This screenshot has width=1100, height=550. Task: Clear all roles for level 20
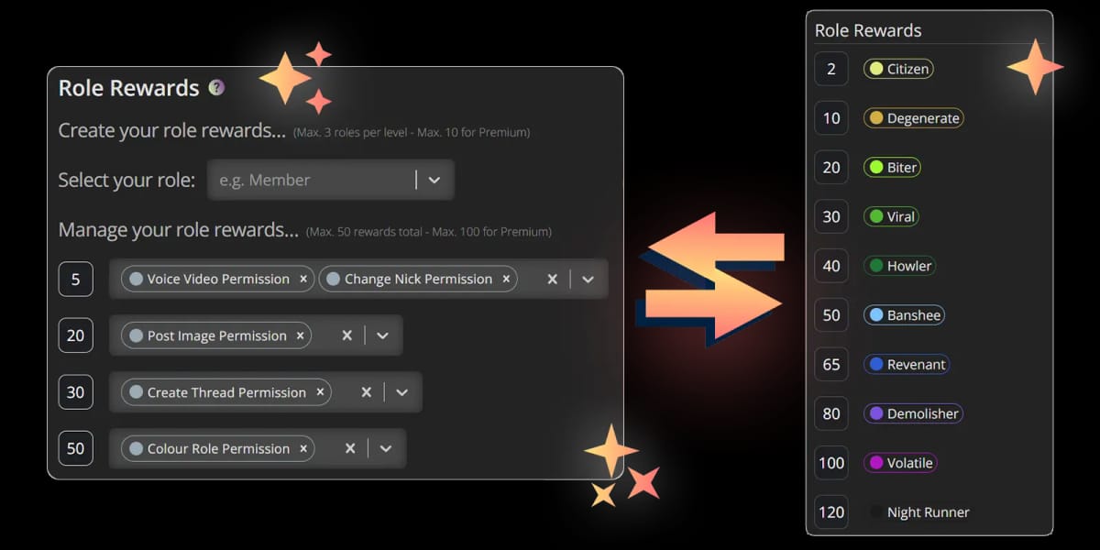(x=346, y=336)
